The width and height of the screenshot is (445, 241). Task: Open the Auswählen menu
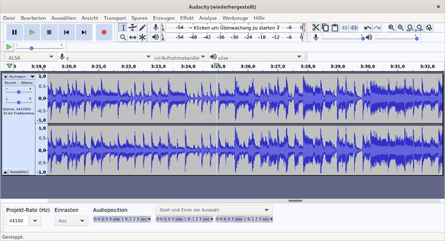tap(64, 18)
